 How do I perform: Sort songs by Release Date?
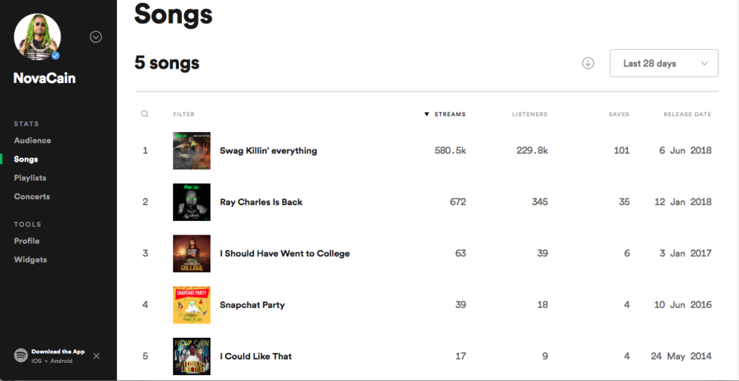[687, 114]
